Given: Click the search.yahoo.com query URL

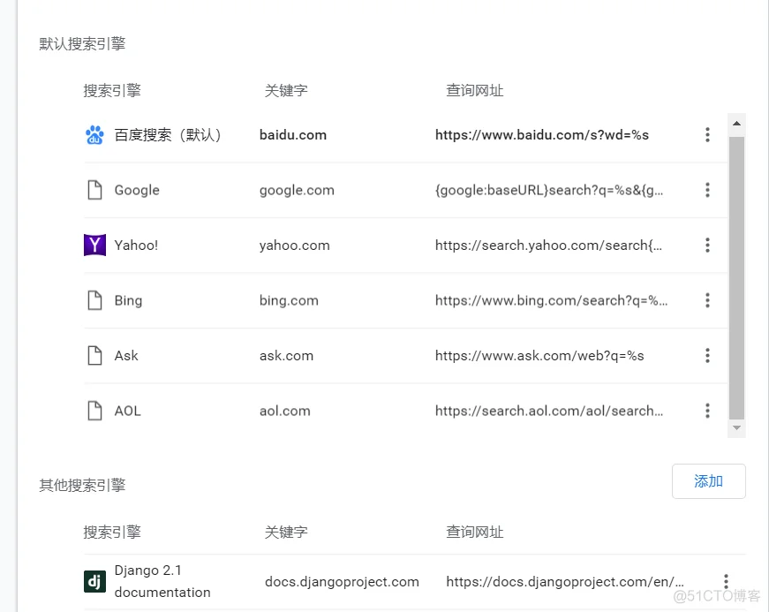Looking at the screenshot, I should [x=548, y=246].
